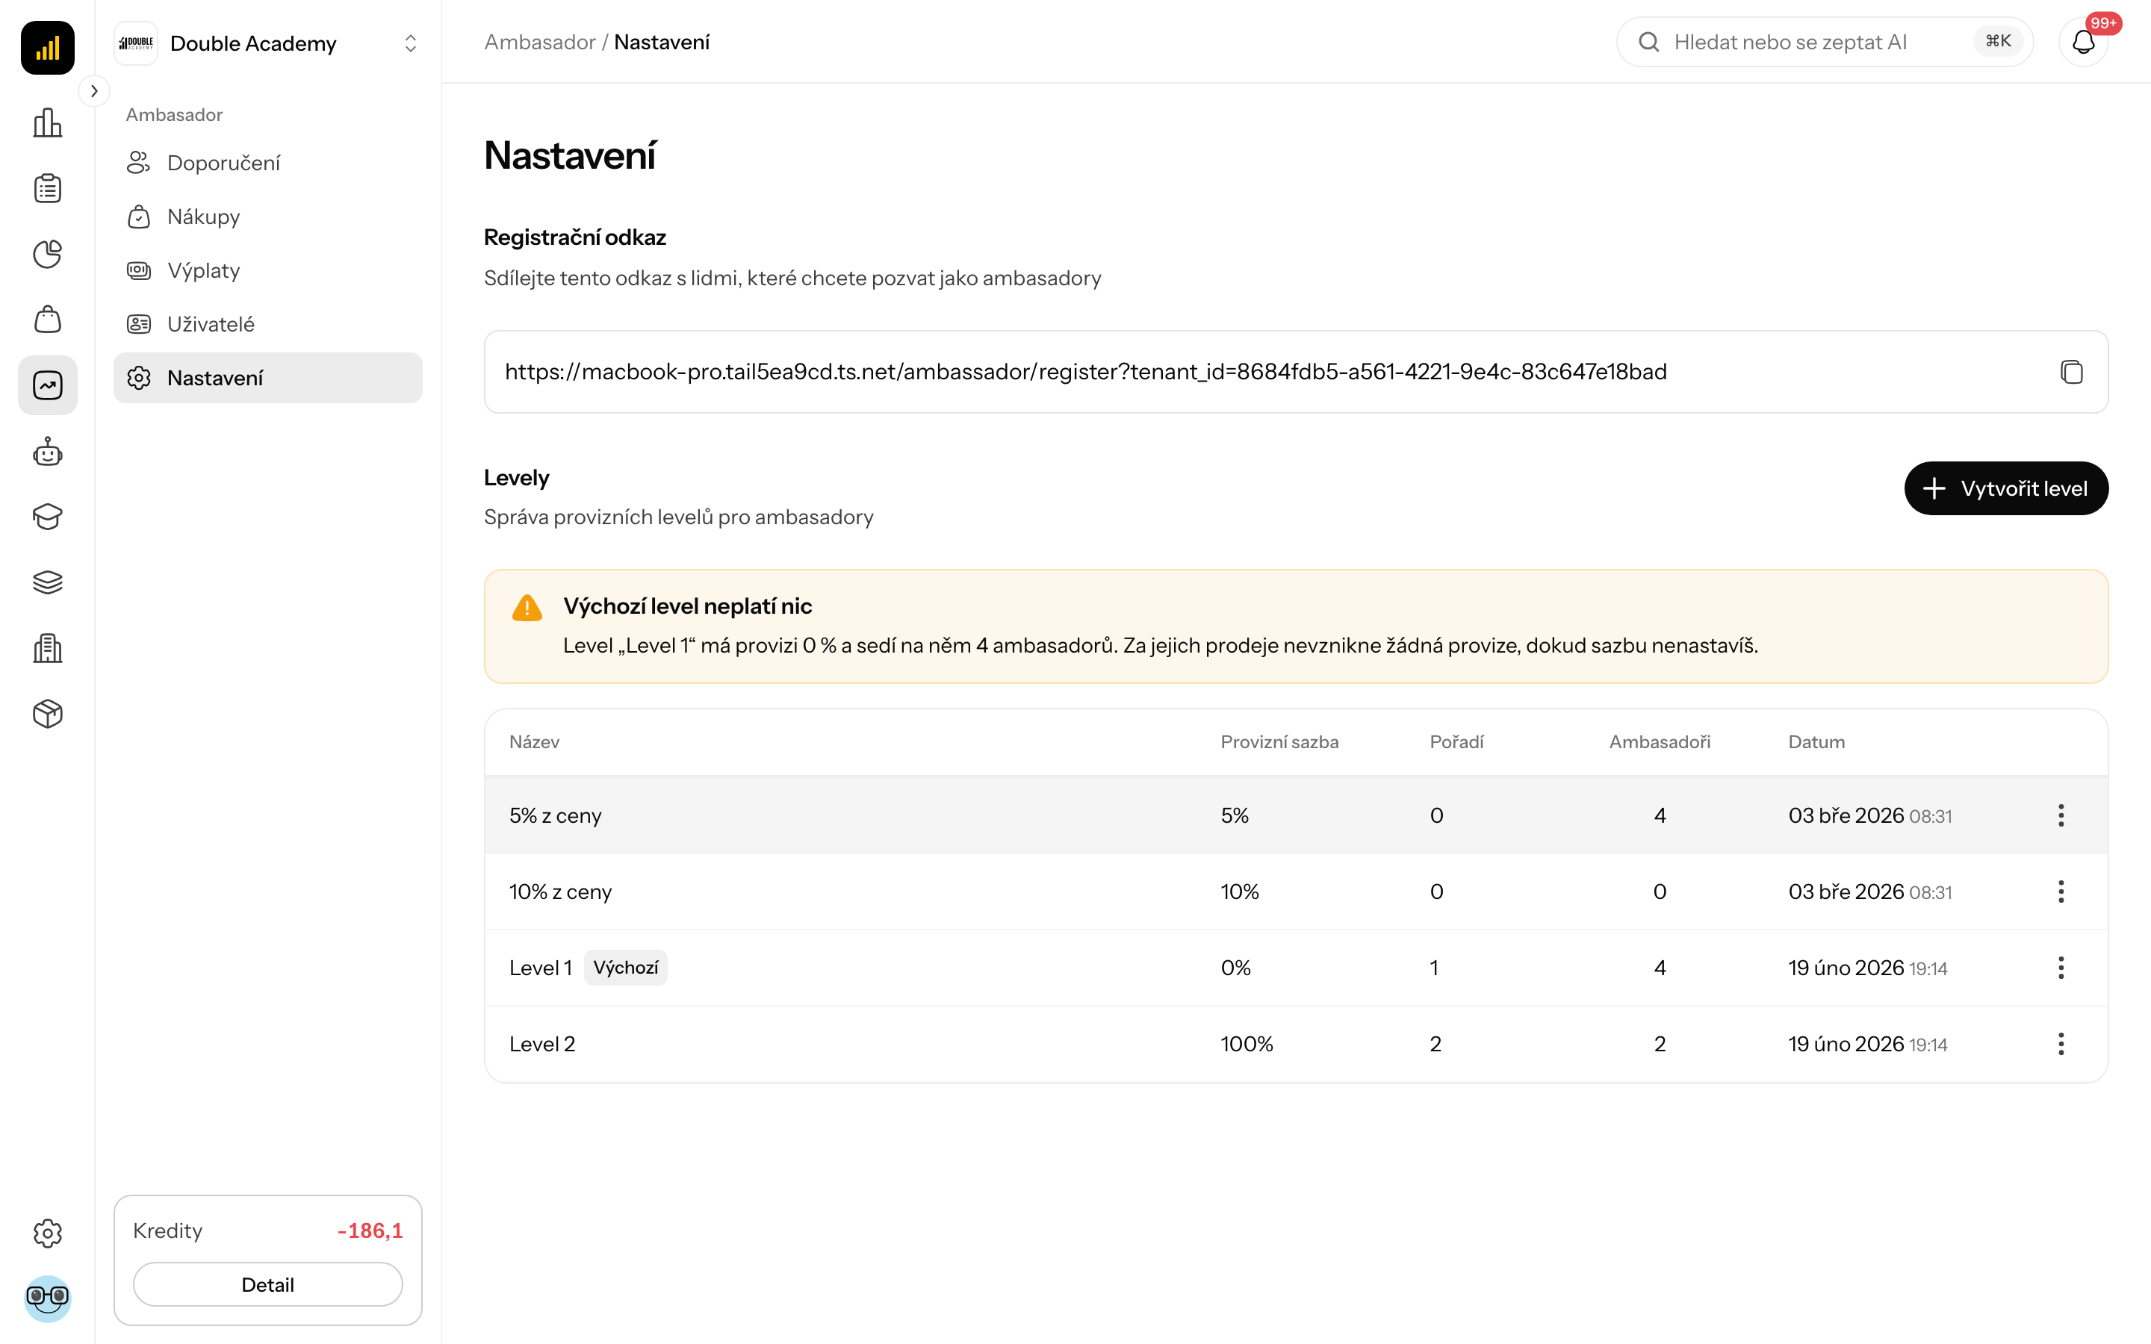Click the yellow bars app logo
Image resolution: width=2151 pixels, height=1344 pixels.
pyautogui.click(x=47, y=47)
